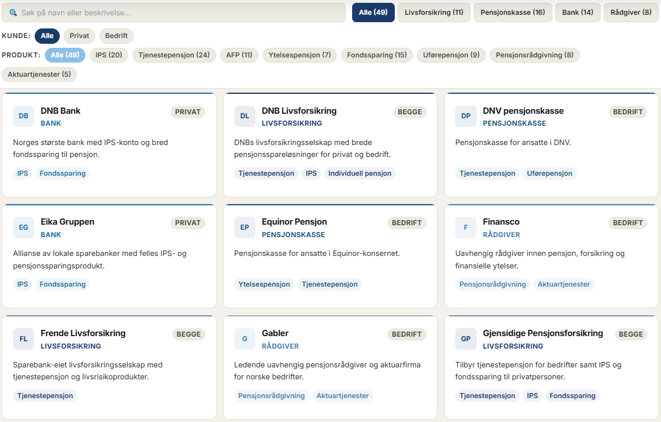Toggle Tjenestepensjon (24) product filter
Viewport: 661px width, 422px height.
pyautogui.click(x=174, y=55)
